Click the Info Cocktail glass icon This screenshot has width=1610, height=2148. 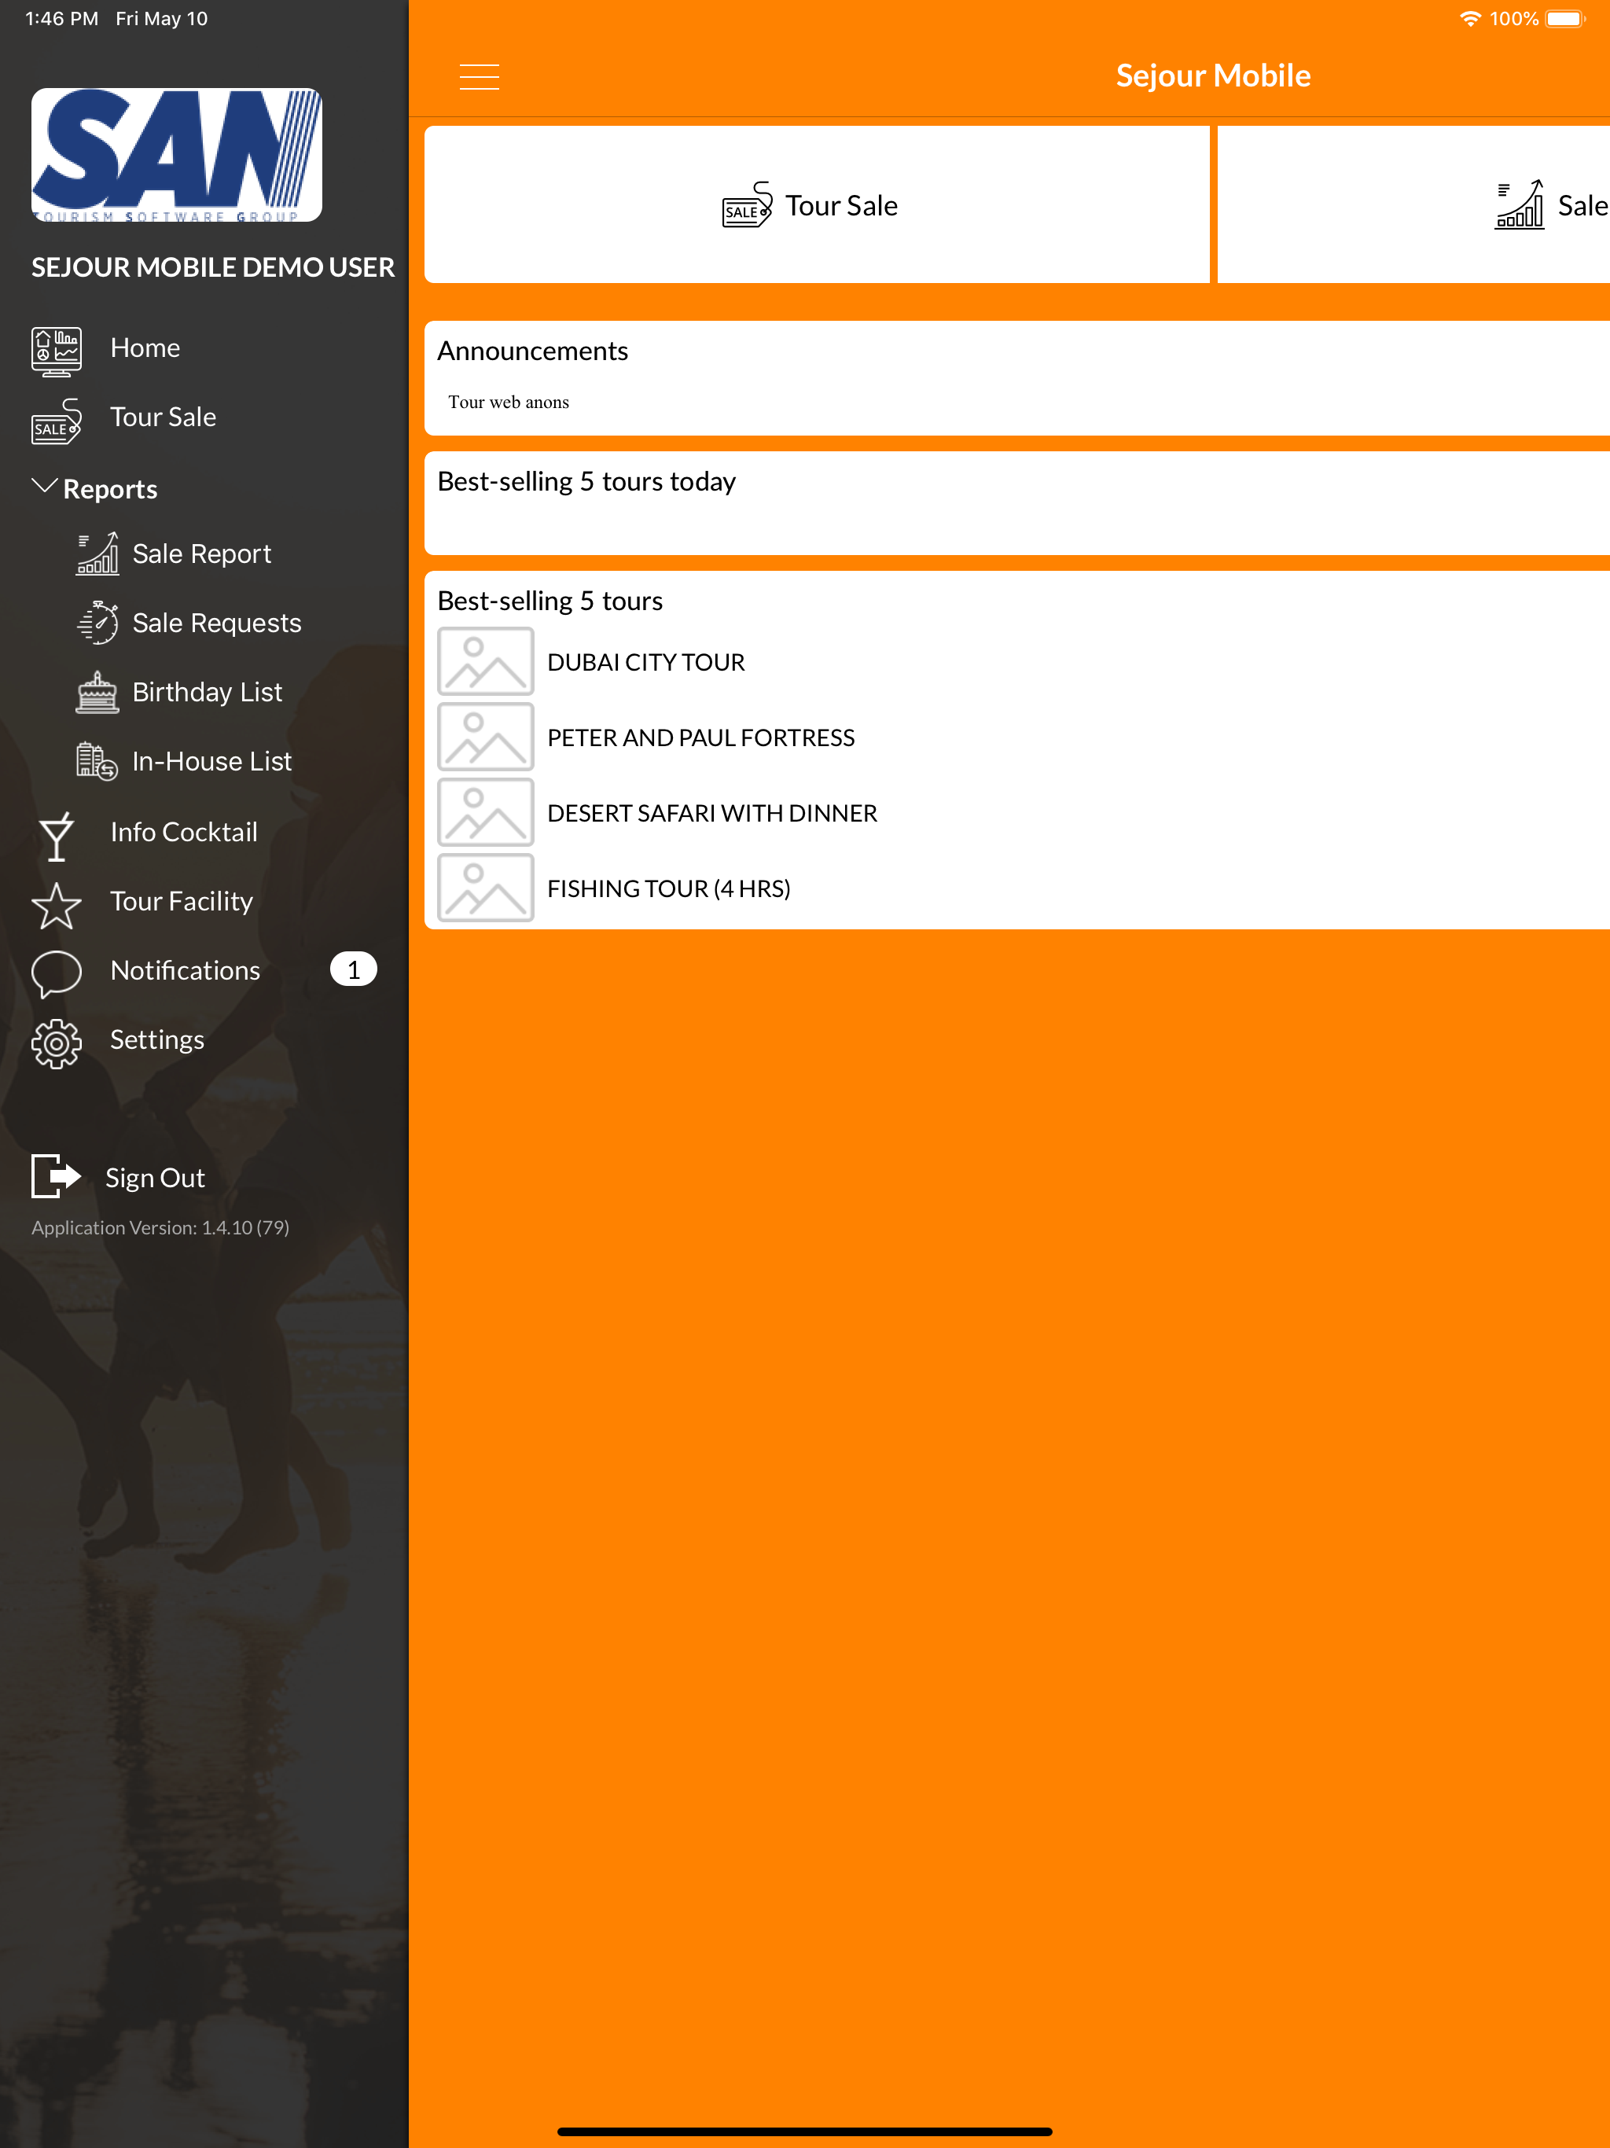point(57,836)
